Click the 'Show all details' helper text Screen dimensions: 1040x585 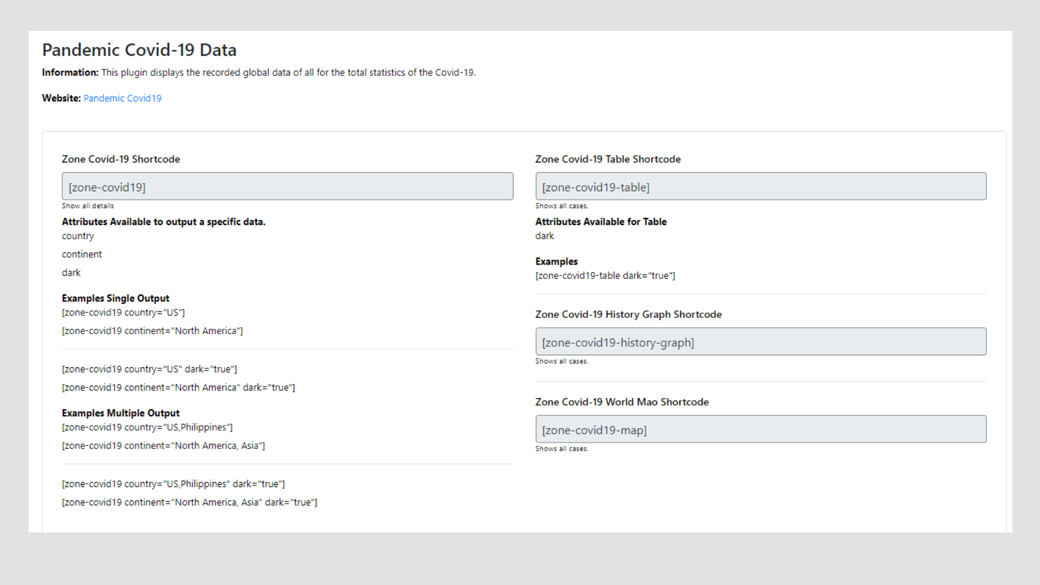(88, 206)
